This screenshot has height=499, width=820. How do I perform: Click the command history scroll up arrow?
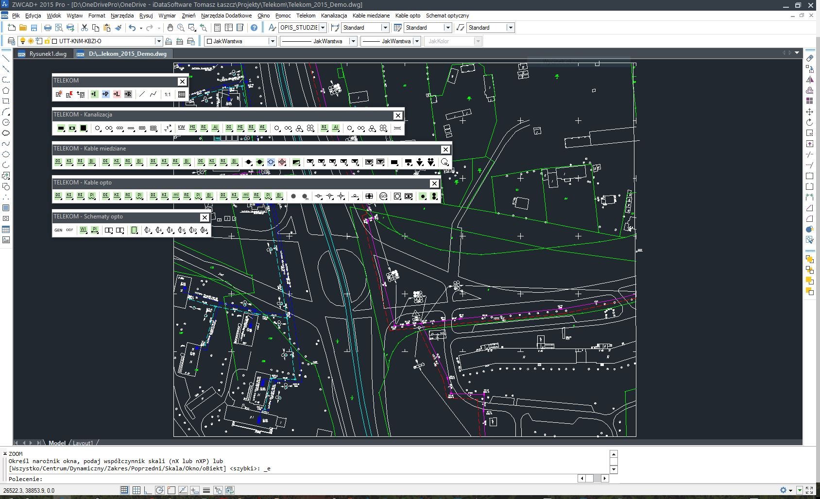[614, 454]
